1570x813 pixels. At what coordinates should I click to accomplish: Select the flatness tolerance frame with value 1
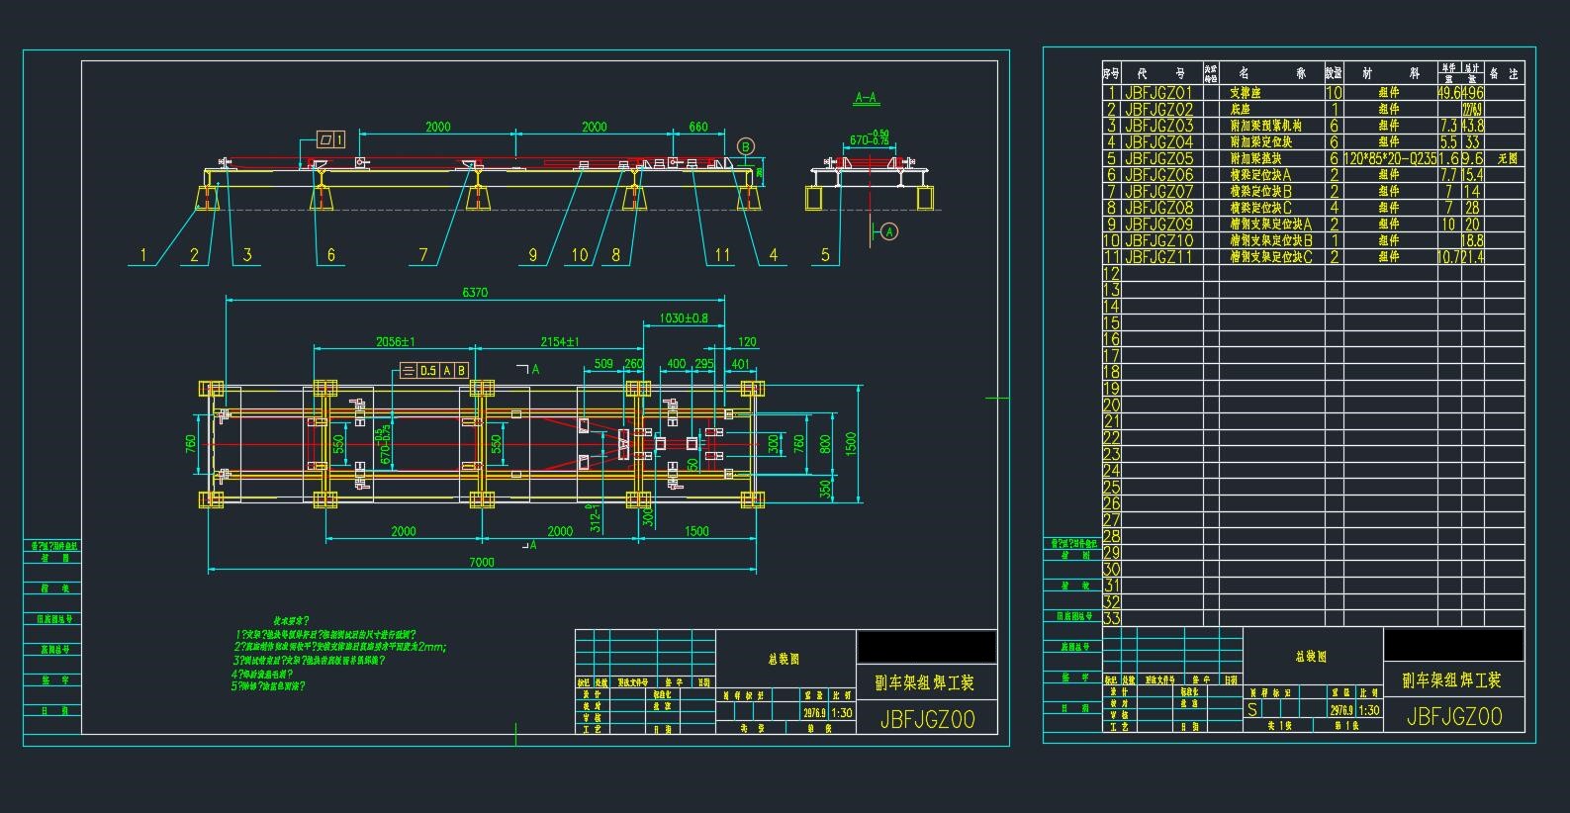[x=330, y=140]
